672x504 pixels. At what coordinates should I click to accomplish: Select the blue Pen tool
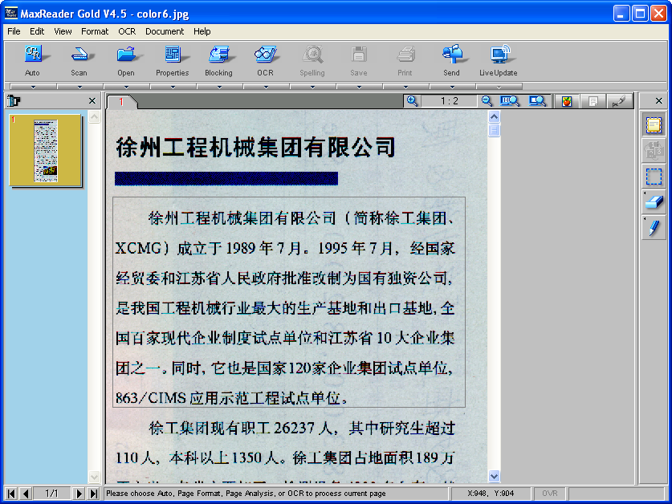654,228
